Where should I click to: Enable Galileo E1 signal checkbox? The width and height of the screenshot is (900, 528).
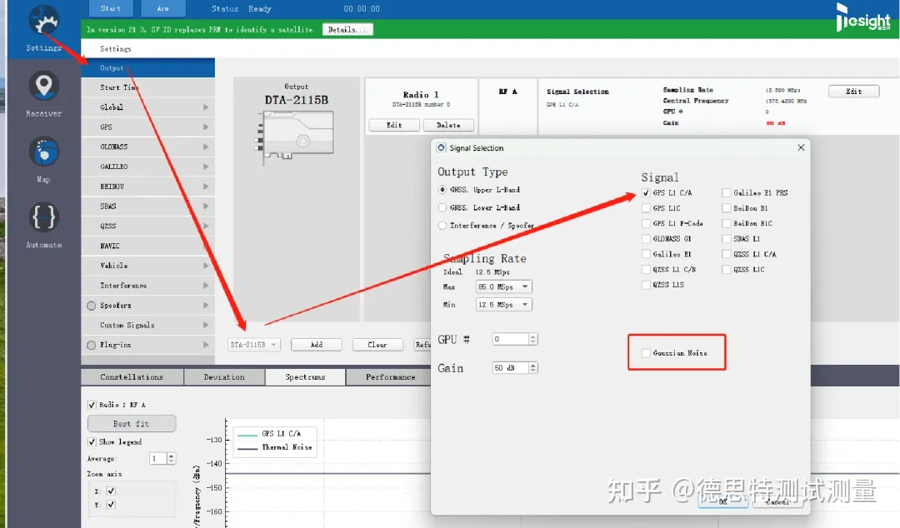[x=646, y=254]
